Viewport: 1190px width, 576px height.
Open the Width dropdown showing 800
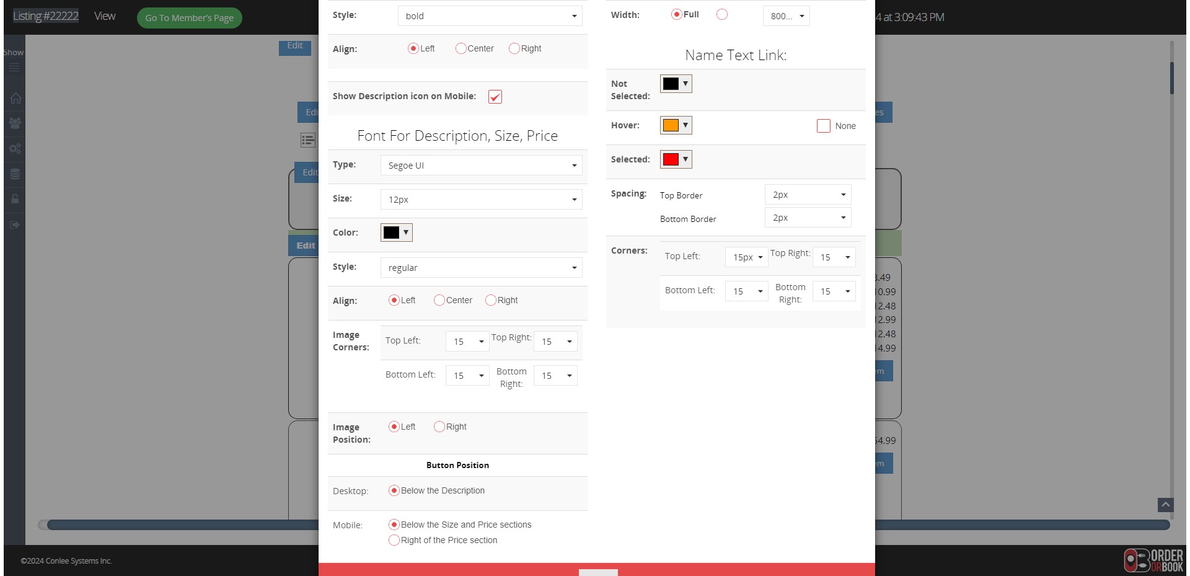pyautogui.click(x=786, y=16)
